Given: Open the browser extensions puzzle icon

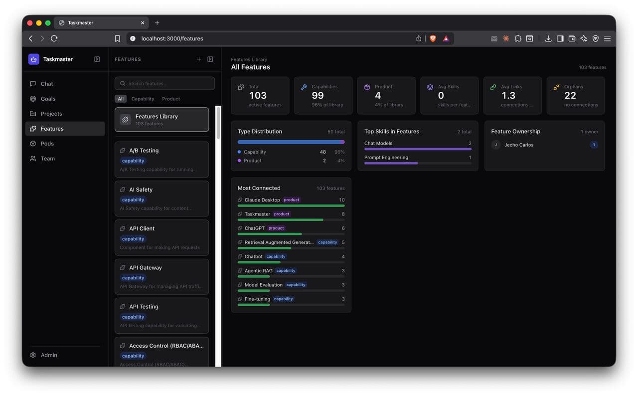Looking at the screenshot, I should coord(518,38).
